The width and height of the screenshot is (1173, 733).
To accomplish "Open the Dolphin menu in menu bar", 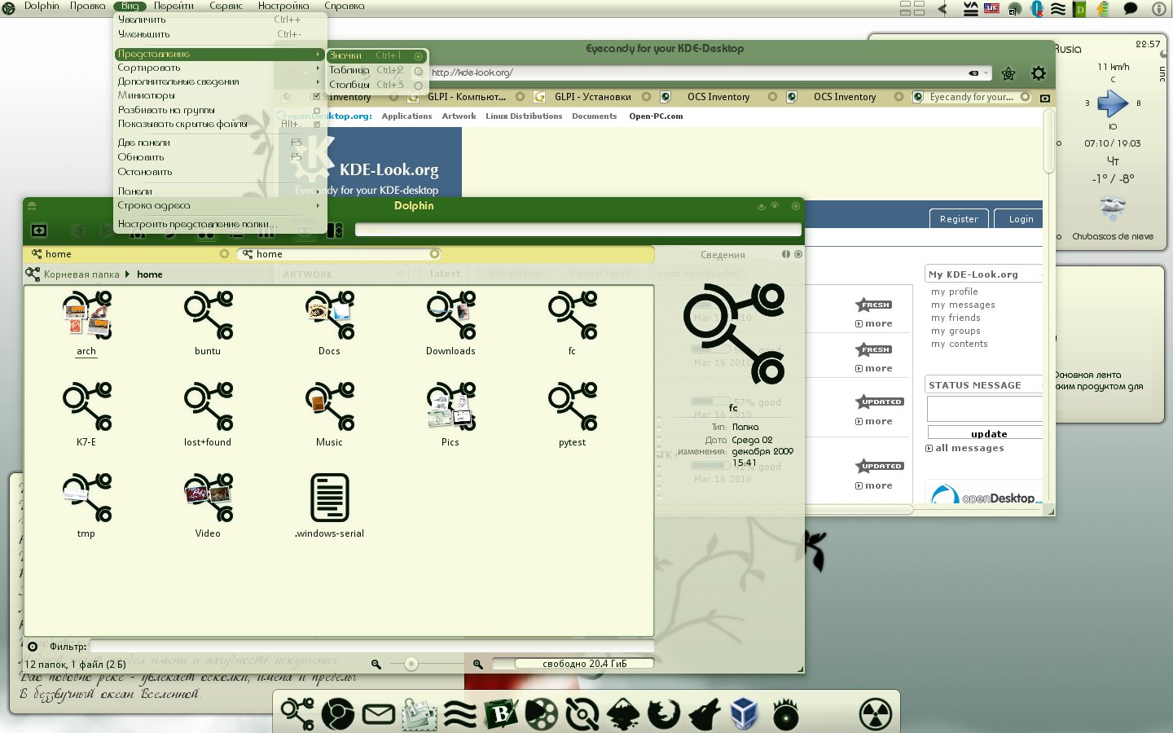I will point(42,6).
